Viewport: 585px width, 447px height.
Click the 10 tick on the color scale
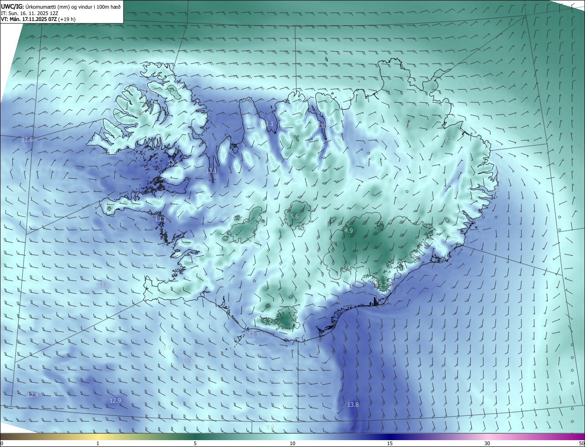[x=292, y=443]
